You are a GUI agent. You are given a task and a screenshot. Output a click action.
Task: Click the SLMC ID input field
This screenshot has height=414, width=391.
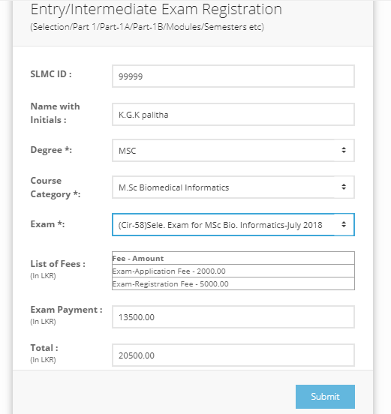233,76
